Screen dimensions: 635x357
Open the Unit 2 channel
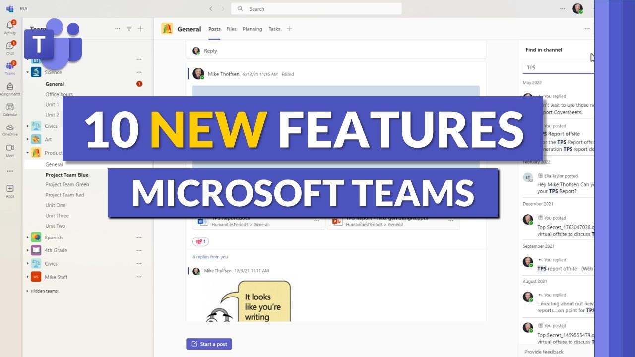pos(52,115)
